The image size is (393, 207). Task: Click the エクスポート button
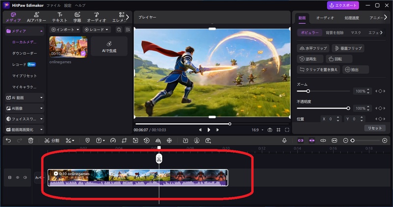point(343,5)
